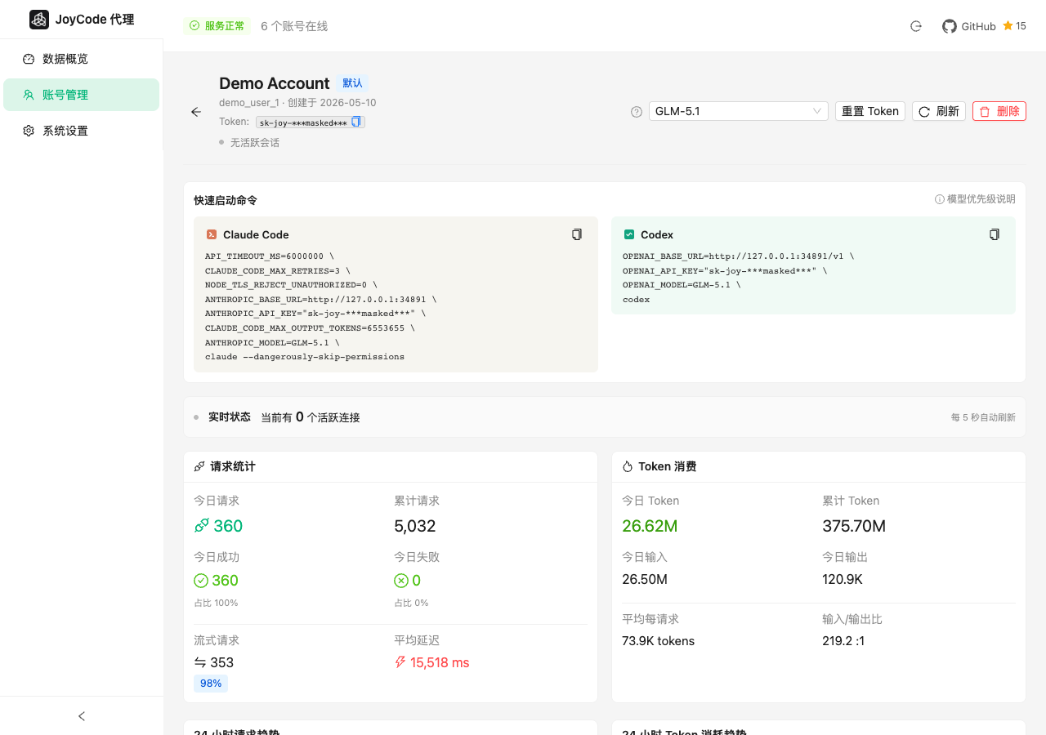Click the 累计 Token value 375.70M
The width and height of the screenshot is (1046, 735).
pyautogui.click(x=854, y=526)
